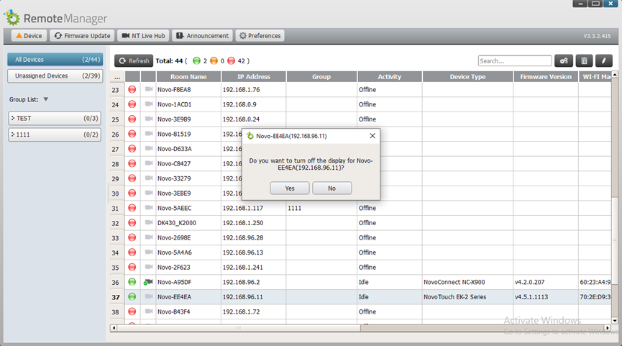The height and width of the screenshot is (346, 622).
Task: Click the vertical scrollbar up arrow
Action: 615,74
